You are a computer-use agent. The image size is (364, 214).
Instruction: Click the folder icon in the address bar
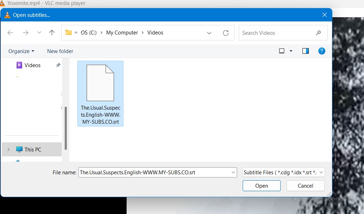pyautogui.click(x=69, y=32)
